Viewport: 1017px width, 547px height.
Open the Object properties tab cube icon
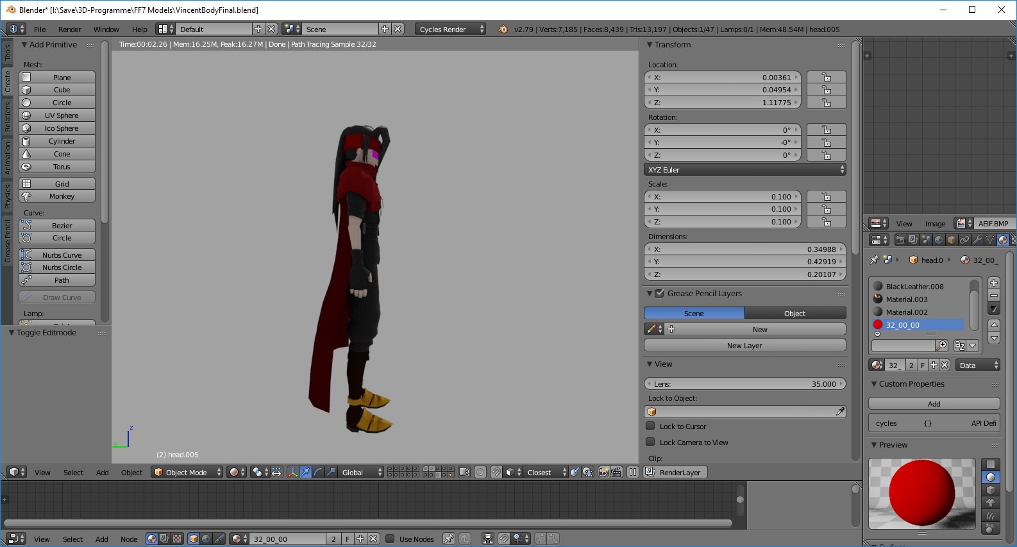(x=952, y=240)
